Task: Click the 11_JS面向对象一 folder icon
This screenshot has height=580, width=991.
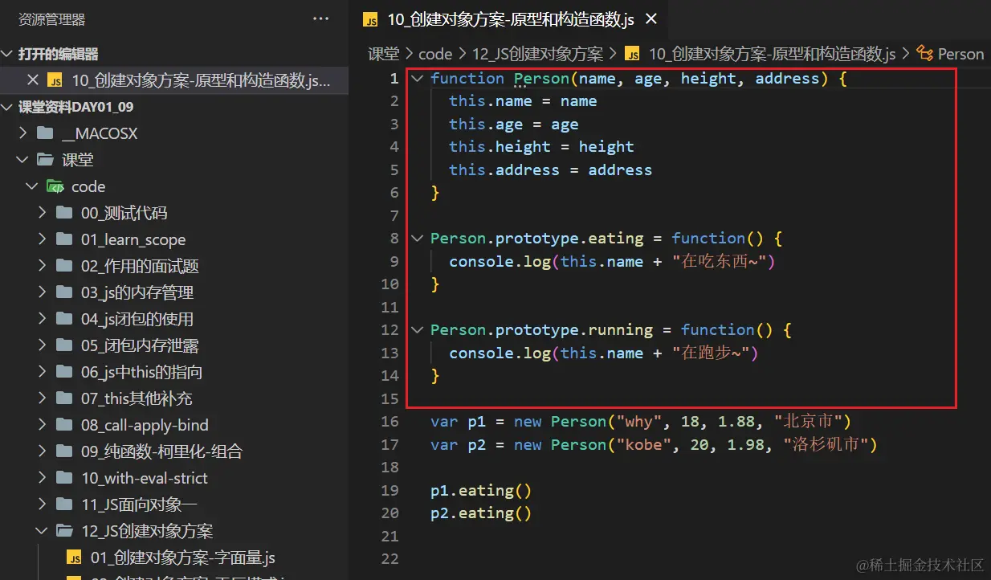Action: click(x=65, y=504)
